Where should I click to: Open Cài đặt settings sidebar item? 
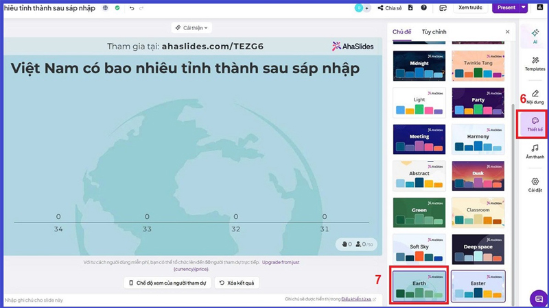click(535, 185)
